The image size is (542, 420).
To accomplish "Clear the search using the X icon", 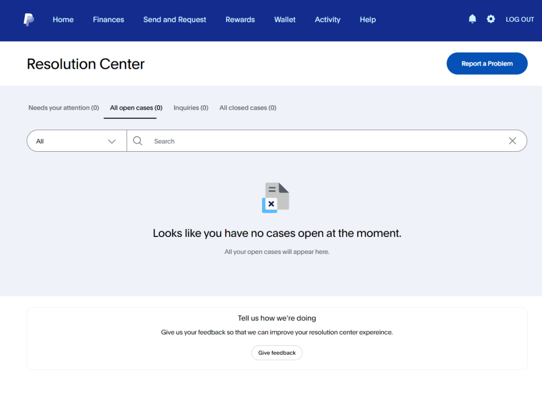I will (512, 141).
